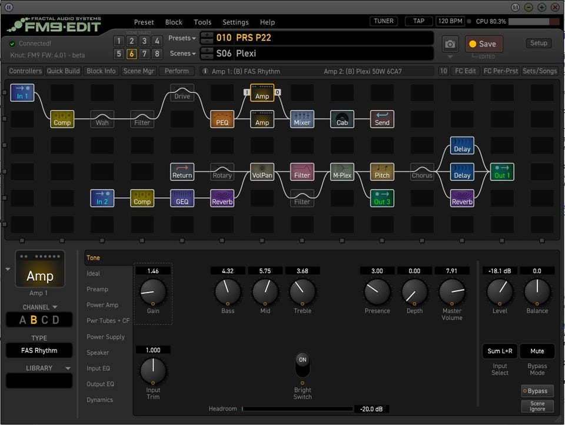
Task: Switch to the Power Amp tab
Action: (x=102, y=305)
